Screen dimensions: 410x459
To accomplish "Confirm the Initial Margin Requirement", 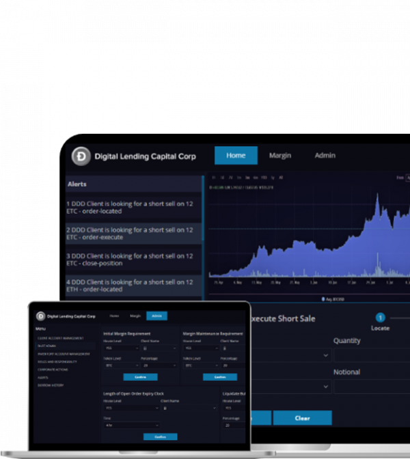I will (x=140, y=377).
